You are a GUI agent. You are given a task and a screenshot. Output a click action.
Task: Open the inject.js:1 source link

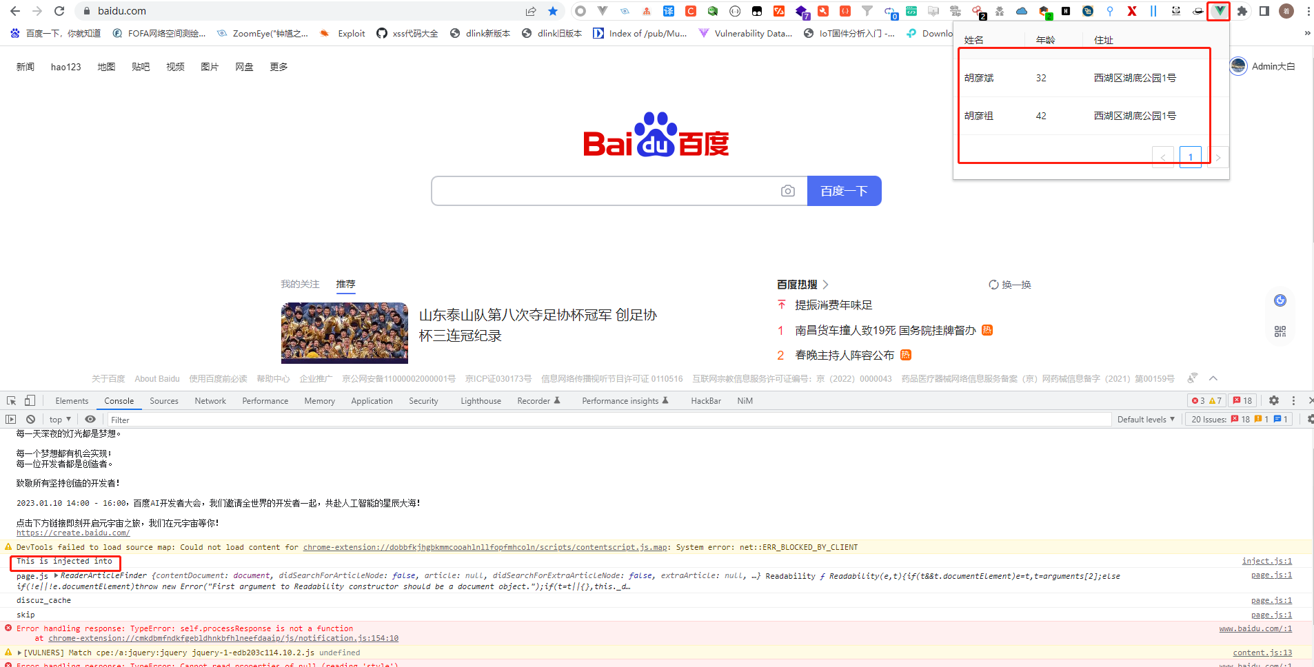pyautogui.click(x=1267, y=561)
